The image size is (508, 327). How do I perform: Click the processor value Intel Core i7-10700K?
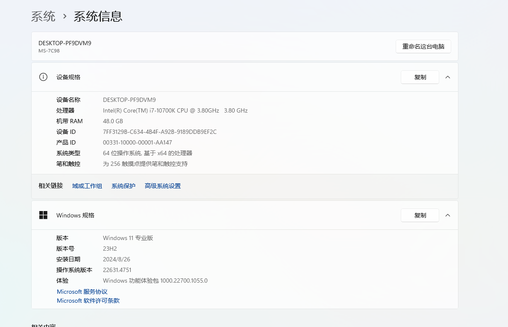pyautogui.click(x=175, y=110)
